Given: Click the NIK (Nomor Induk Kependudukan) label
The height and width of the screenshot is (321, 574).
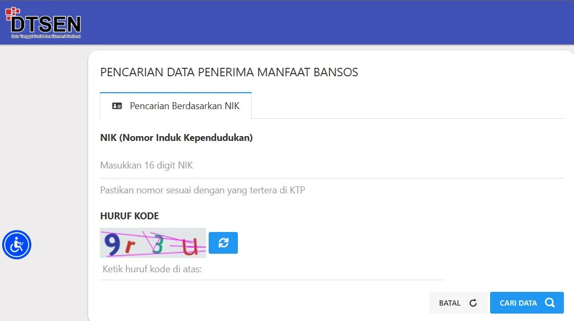Looking at the screenshot, I should (x=176, y=138).
